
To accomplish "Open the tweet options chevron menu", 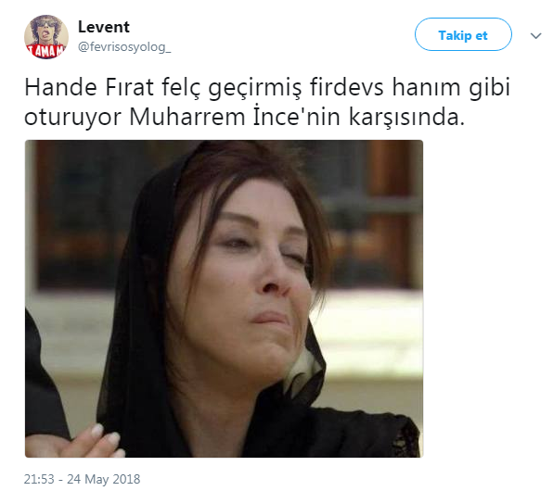I will 535,35.
